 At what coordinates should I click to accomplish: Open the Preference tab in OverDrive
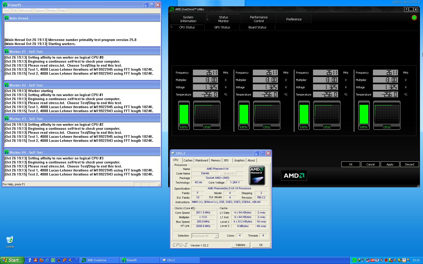[294, 19]
